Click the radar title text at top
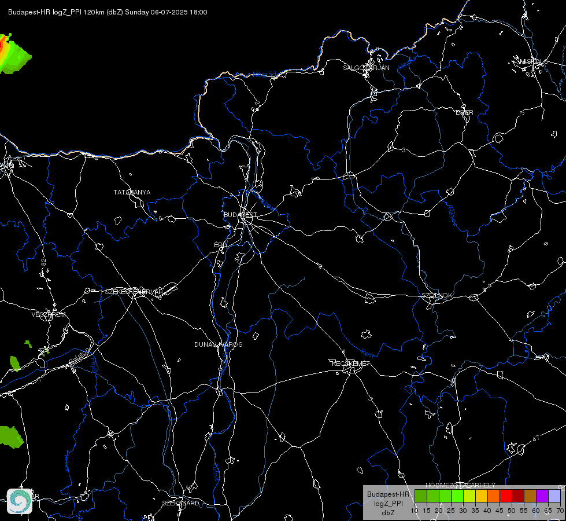The width and height of the screenshot is (566, 521). tap(108, 12)
